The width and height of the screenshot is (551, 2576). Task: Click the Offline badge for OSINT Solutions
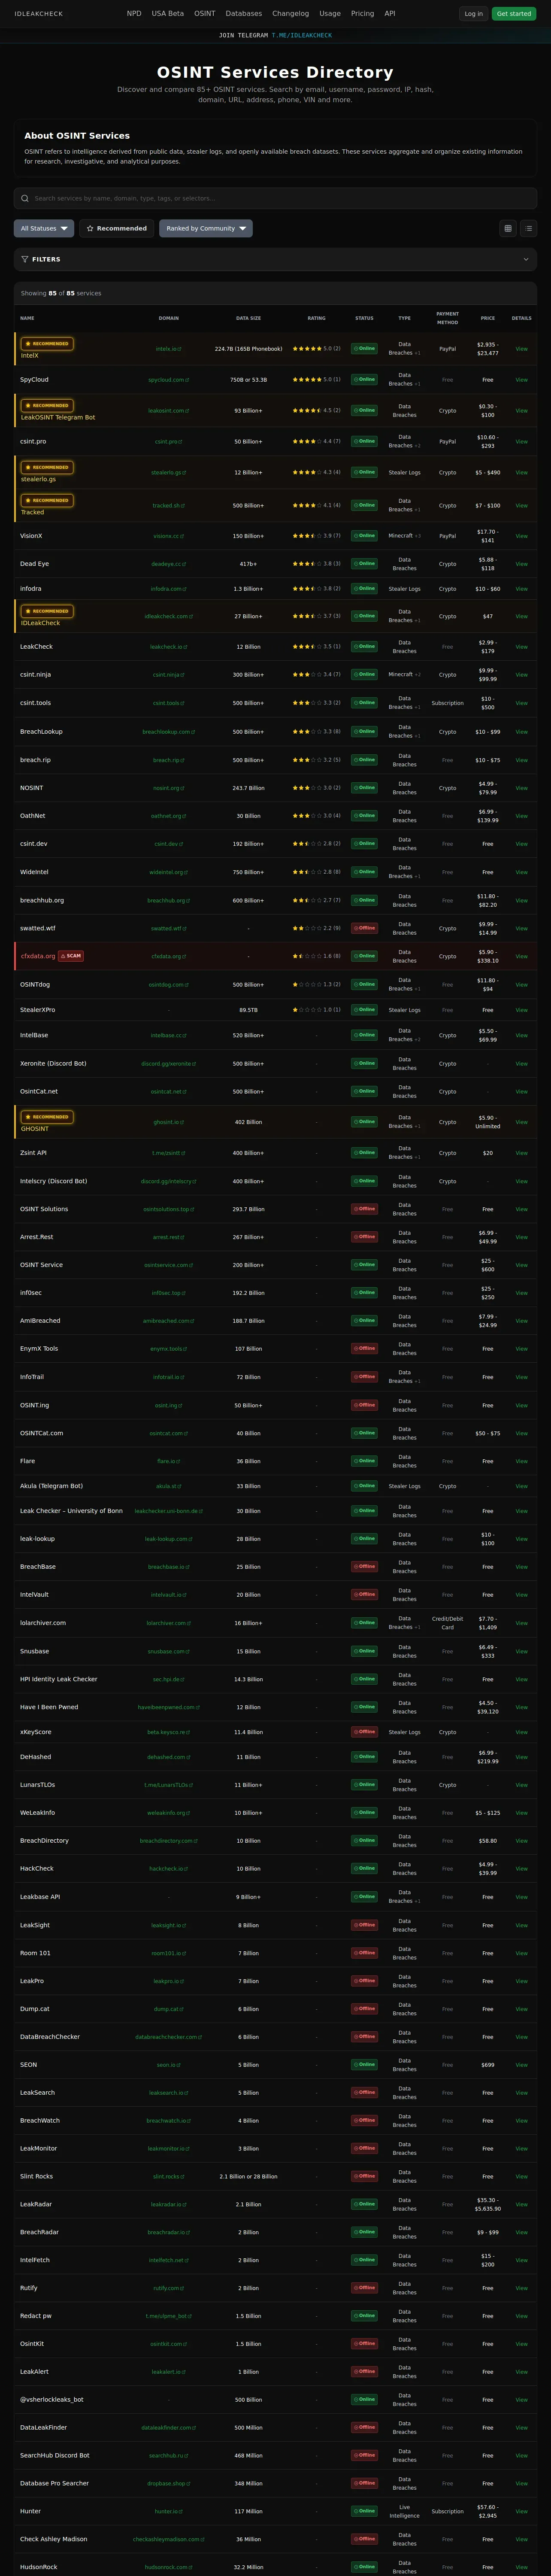tap(364, 1209)
